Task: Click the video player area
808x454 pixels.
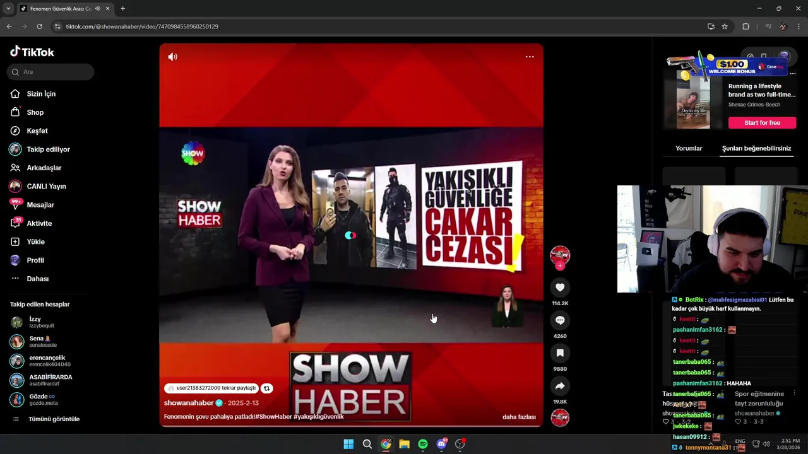Action: (351, 235)
